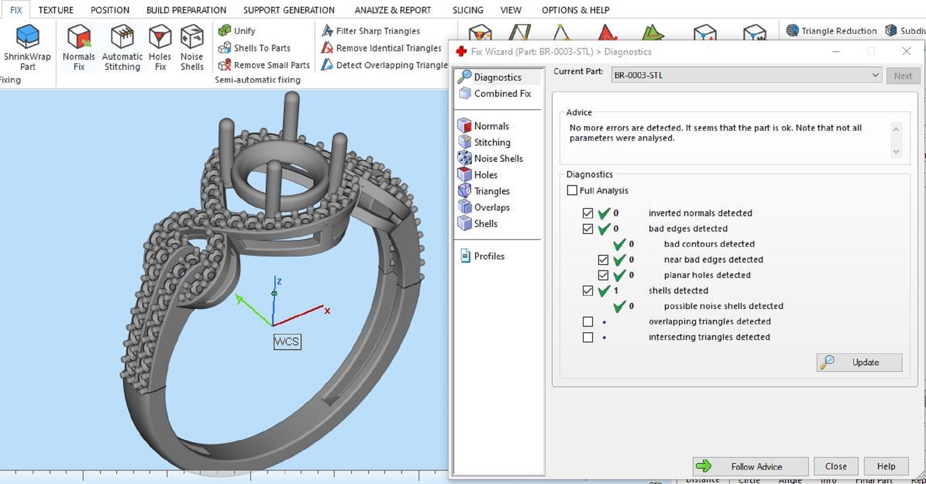
Task: Run the Normals Fix tool
Action: point(79,48)
